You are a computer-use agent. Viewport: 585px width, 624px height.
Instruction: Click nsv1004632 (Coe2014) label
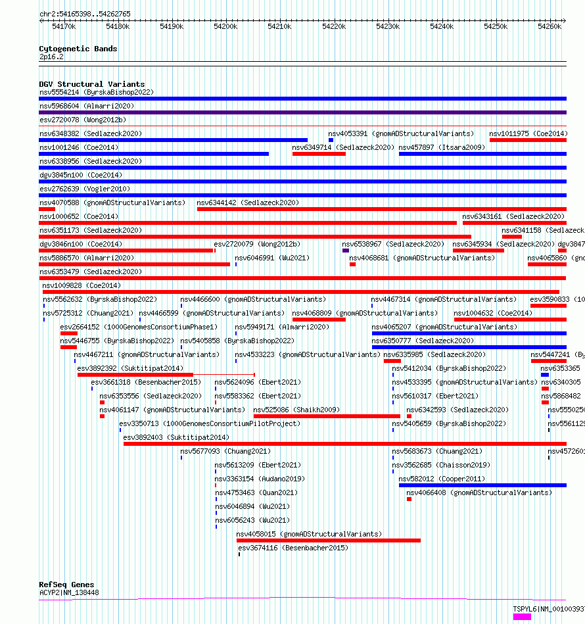pyautogui.click(x=493, y=314)
